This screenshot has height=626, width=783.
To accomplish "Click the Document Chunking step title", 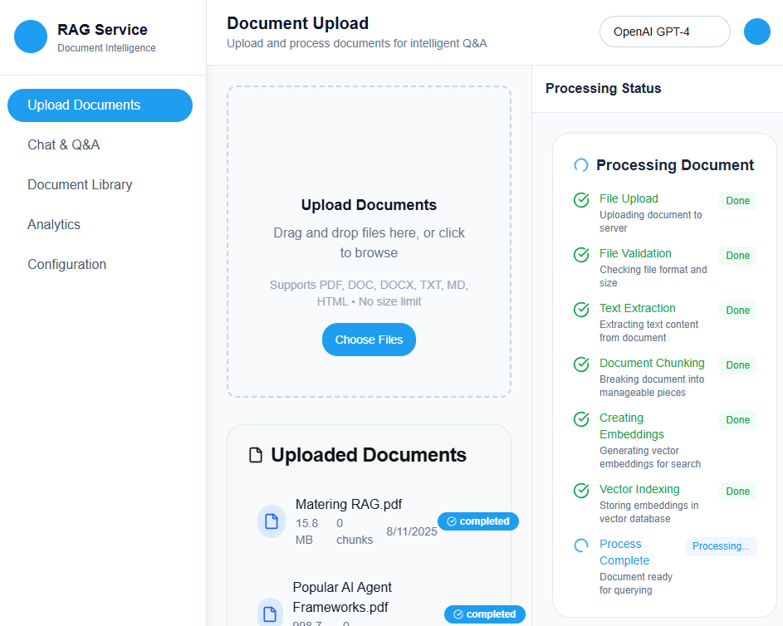I will [x=652, y=364].
